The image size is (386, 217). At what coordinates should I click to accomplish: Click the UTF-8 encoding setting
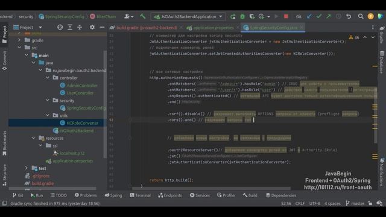click(x=315, y=203)
